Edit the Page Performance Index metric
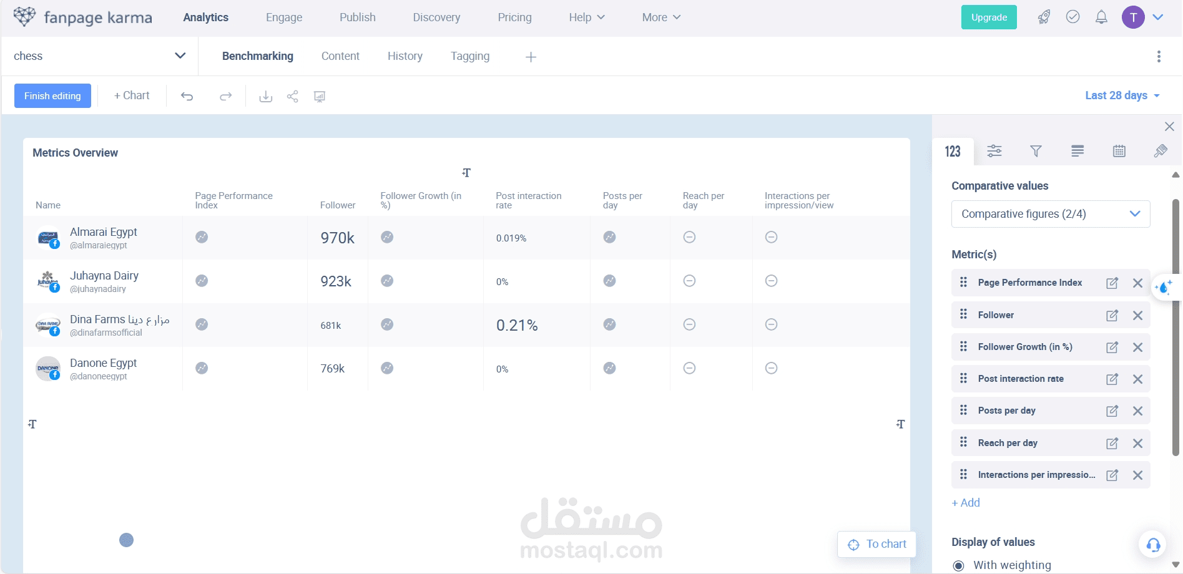Viewport: 1183px width, 574px height. pyautogui.click(x=1112, y=283)
